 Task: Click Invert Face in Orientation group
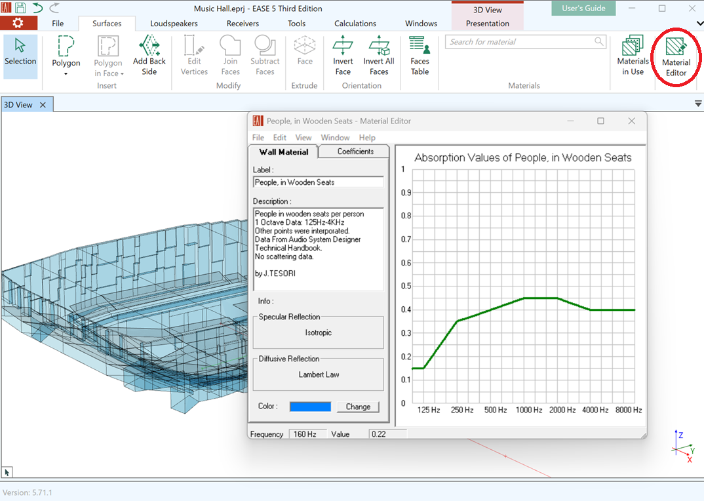[x=343, y=56]
